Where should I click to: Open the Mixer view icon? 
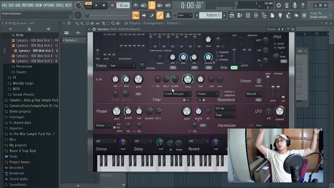(x=256, y=15)
